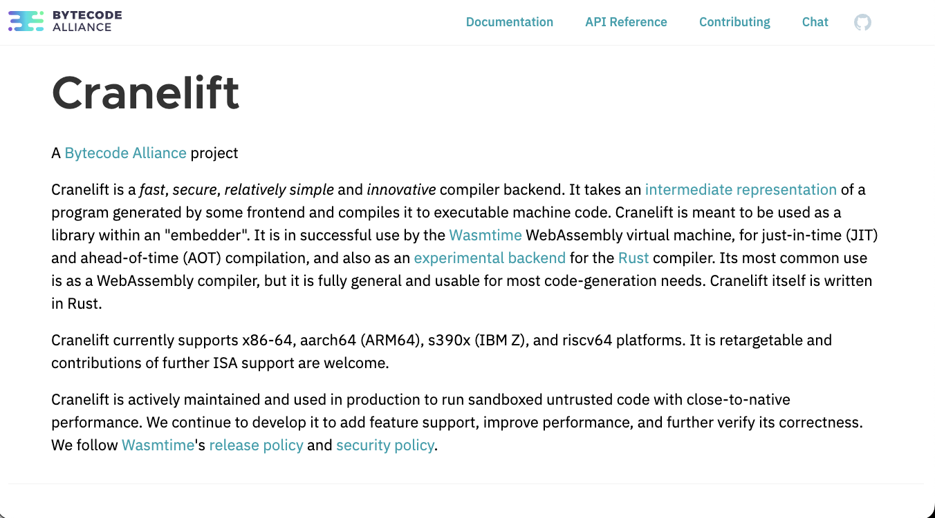Click the paragraph about supported platforms
This screenshot has width=935, height=518.
tap(441, 351)
